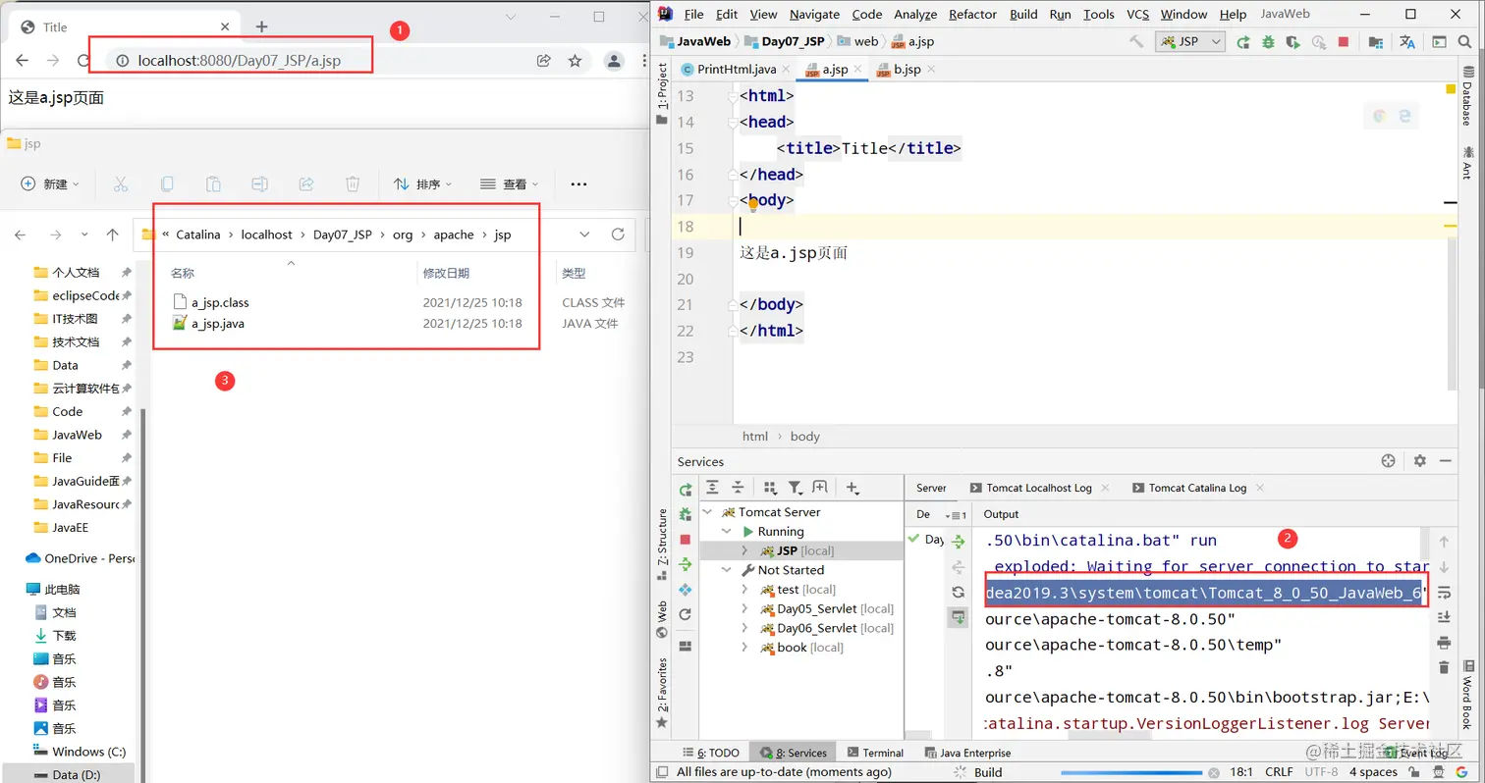Image resolution: width=1485 pixels, height=783 pixels.
Task: Collapse the Running node in Services
Action: (728, 531)
